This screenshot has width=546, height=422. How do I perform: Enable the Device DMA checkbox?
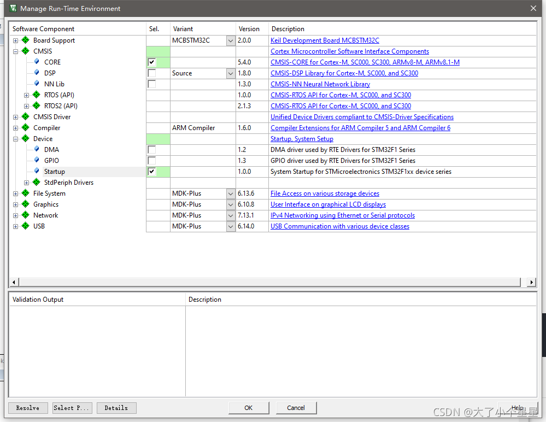click(x=152, y=150)
